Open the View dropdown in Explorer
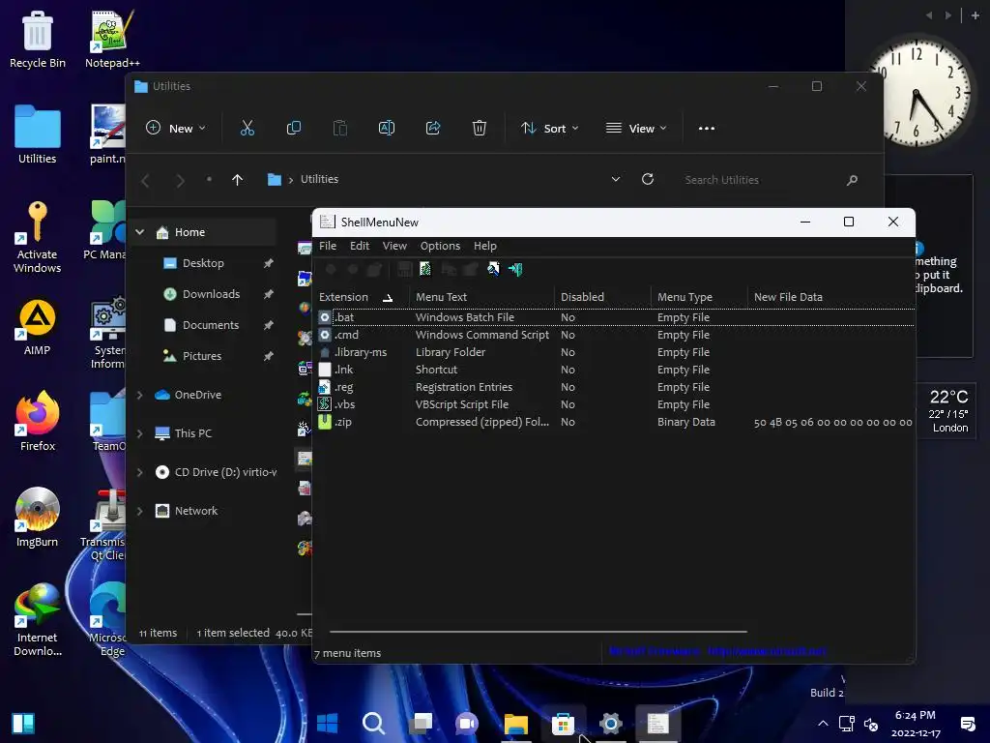Image resolution: width=990 pixels, height=743 pixels. (636, 129)
